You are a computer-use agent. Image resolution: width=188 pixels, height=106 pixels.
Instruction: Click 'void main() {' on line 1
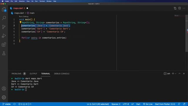27,19
